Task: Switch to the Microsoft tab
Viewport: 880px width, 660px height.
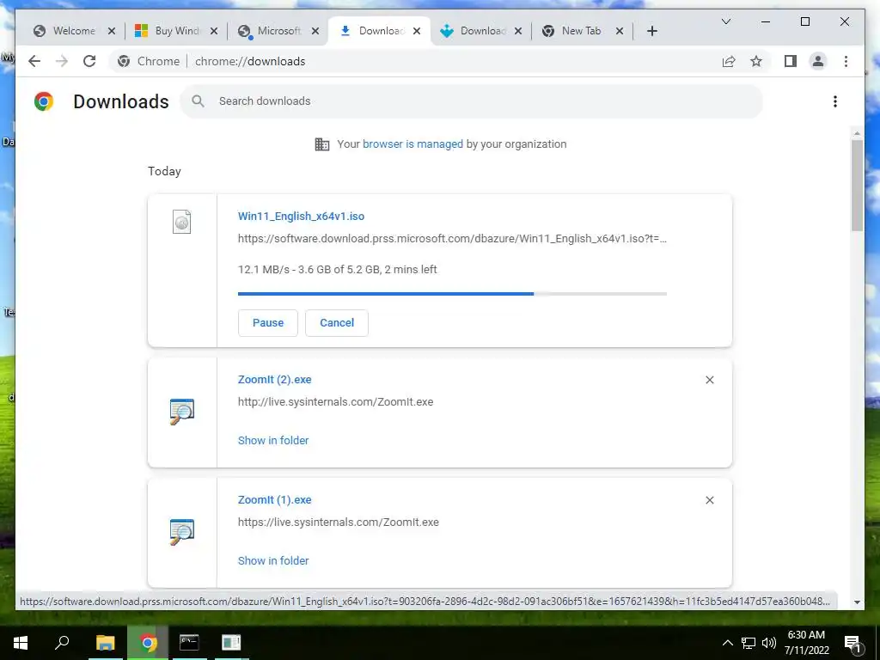Action: [x=278, y=31]
